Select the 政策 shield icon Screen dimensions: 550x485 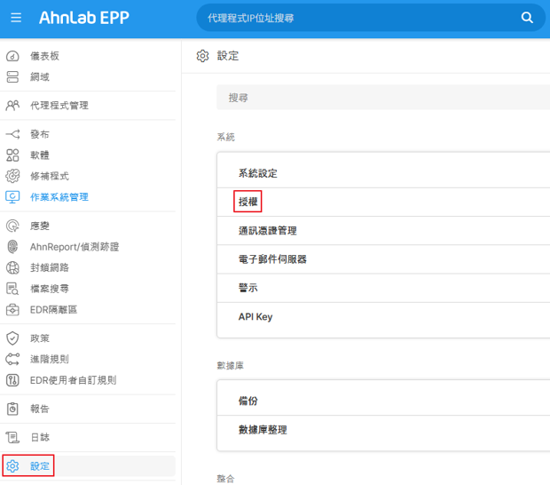tap(12, 338)
